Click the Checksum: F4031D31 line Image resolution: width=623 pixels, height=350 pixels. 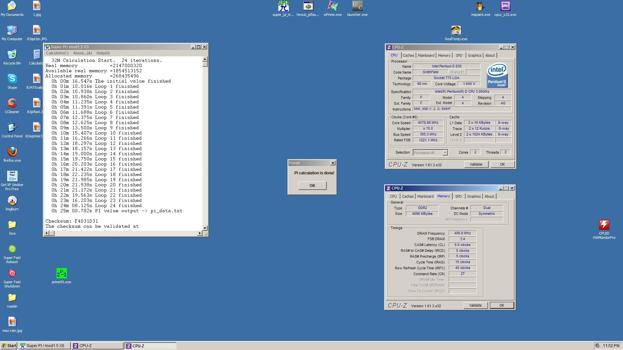tap(72, 221)
